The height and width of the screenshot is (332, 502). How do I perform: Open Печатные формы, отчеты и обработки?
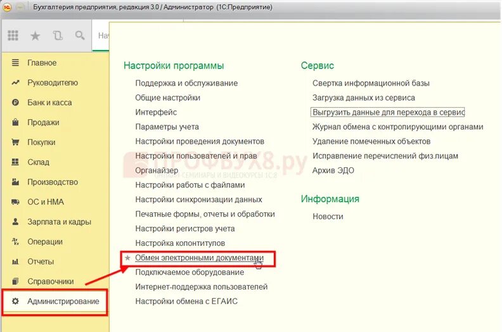(205, 214)
